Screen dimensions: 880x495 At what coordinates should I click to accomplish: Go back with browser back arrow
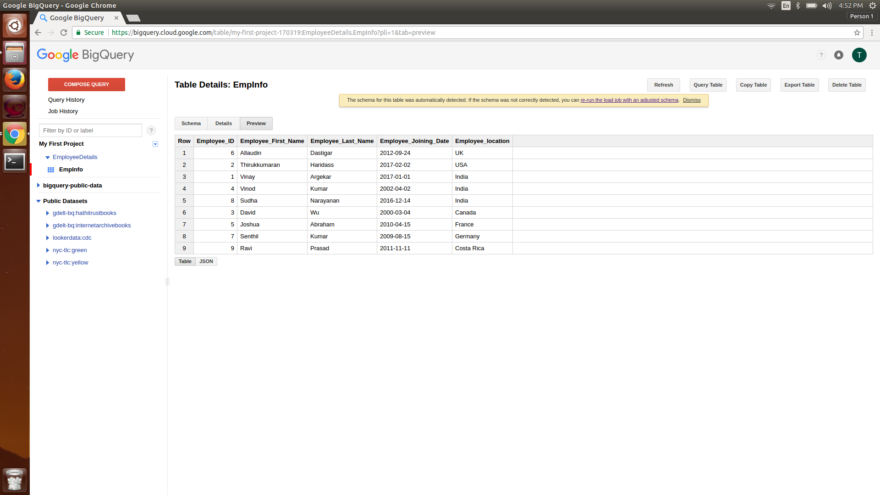(x=38, y=33)
